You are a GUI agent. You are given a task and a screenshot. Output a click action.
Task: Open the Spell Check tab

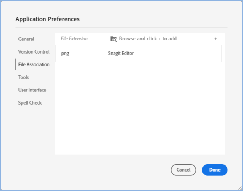[30, 103]
